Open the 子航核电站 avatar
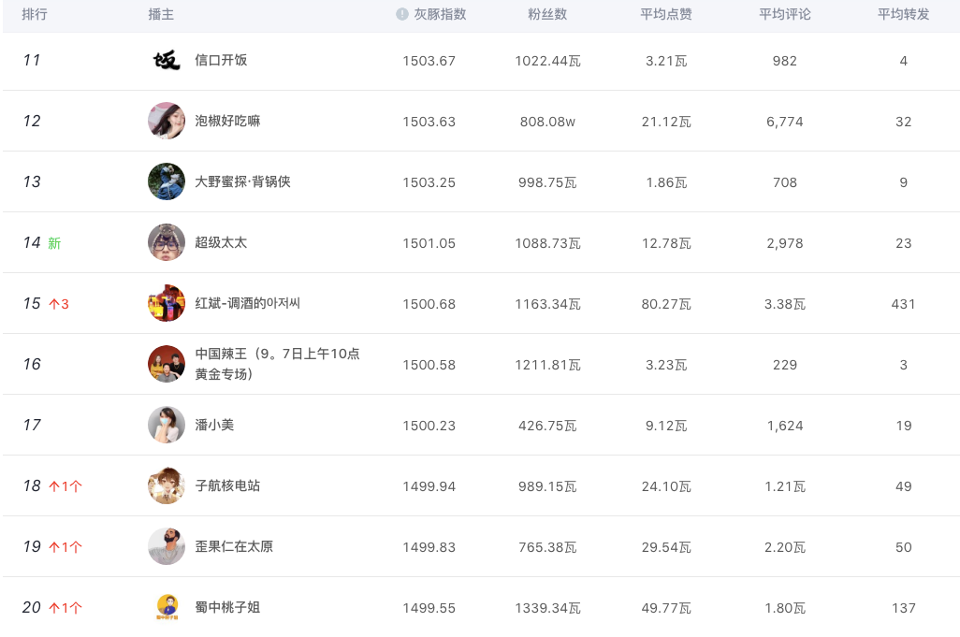This screenshot has width=960, height=637. point(167,485)
